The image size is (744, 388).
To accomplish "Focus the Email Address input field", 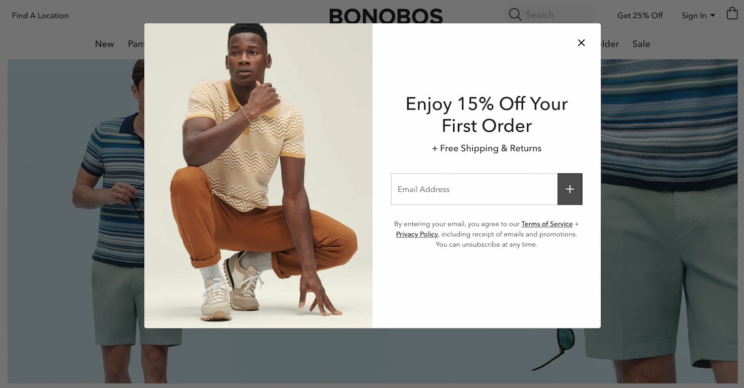I will (x=474, y=189).
